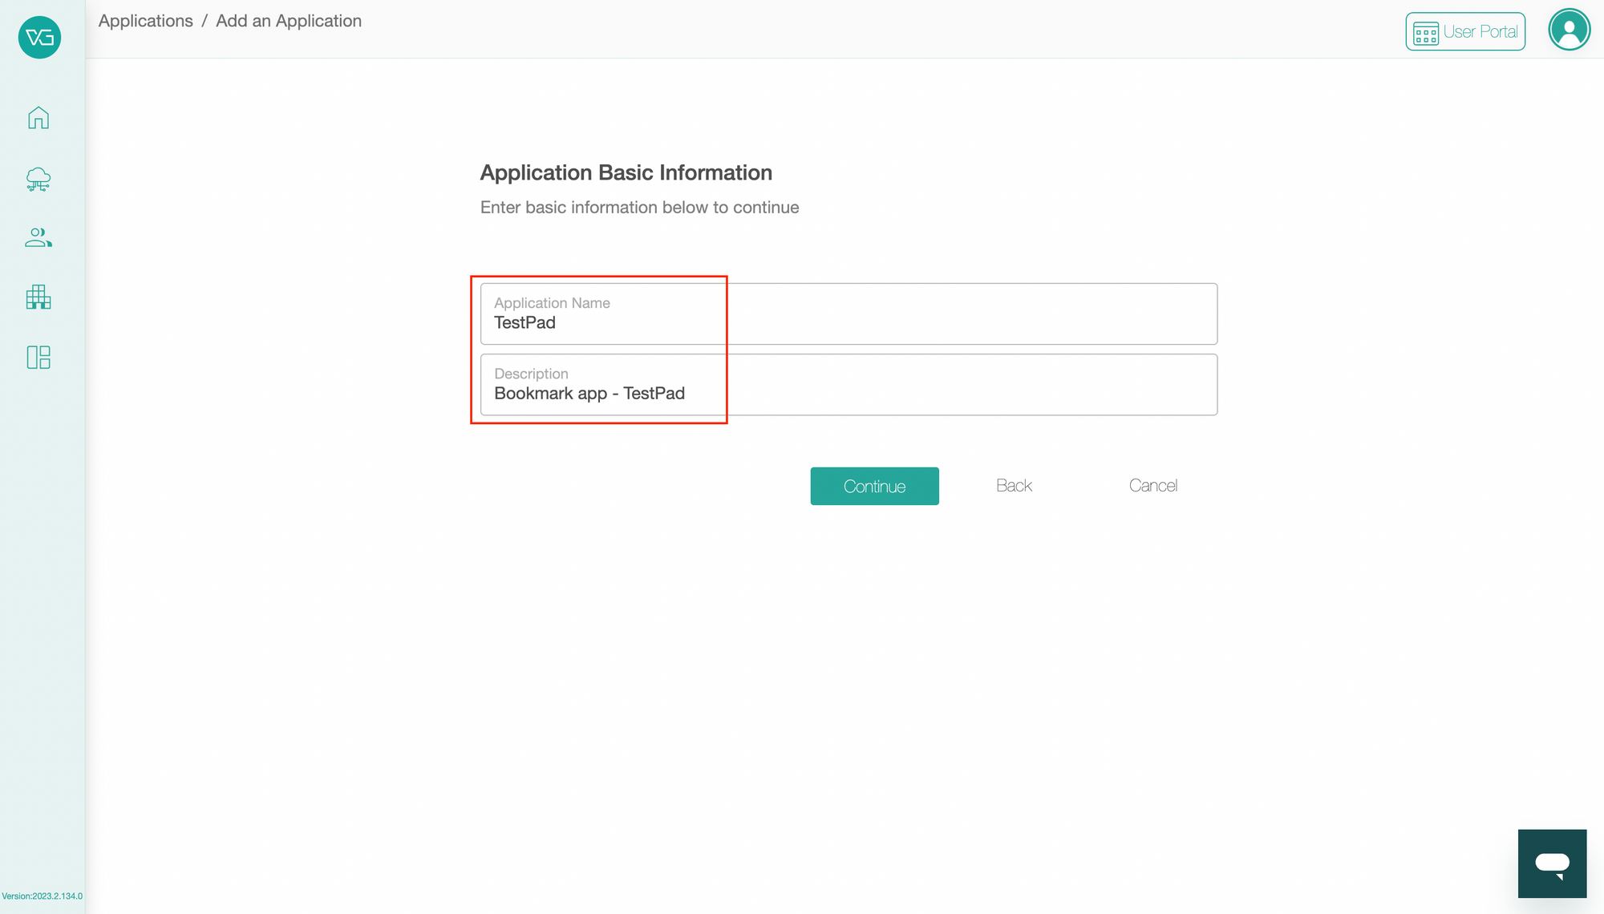Image resolution: width=1604 pixels, height=914 pixels.
Task: Open the cloud applications sidebar icon
Action: pos(38,179)
